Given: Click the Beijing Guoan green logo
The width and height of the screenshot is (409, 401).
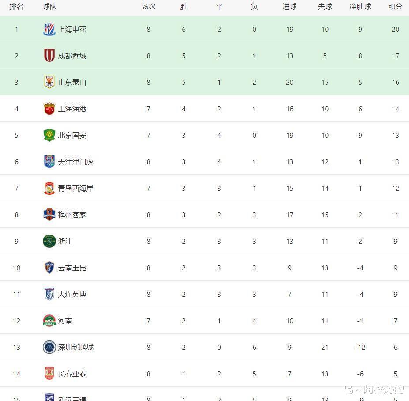Looking at the screenshot, I should coord(49,135).
